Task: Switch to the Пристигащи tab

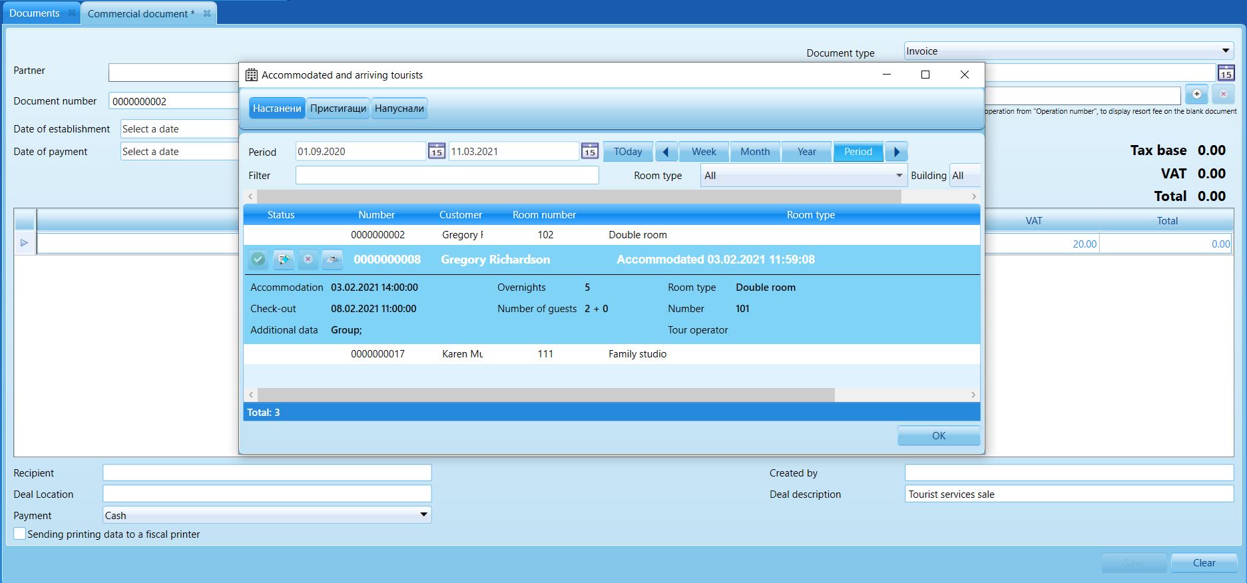Action: tap(338, 108)
